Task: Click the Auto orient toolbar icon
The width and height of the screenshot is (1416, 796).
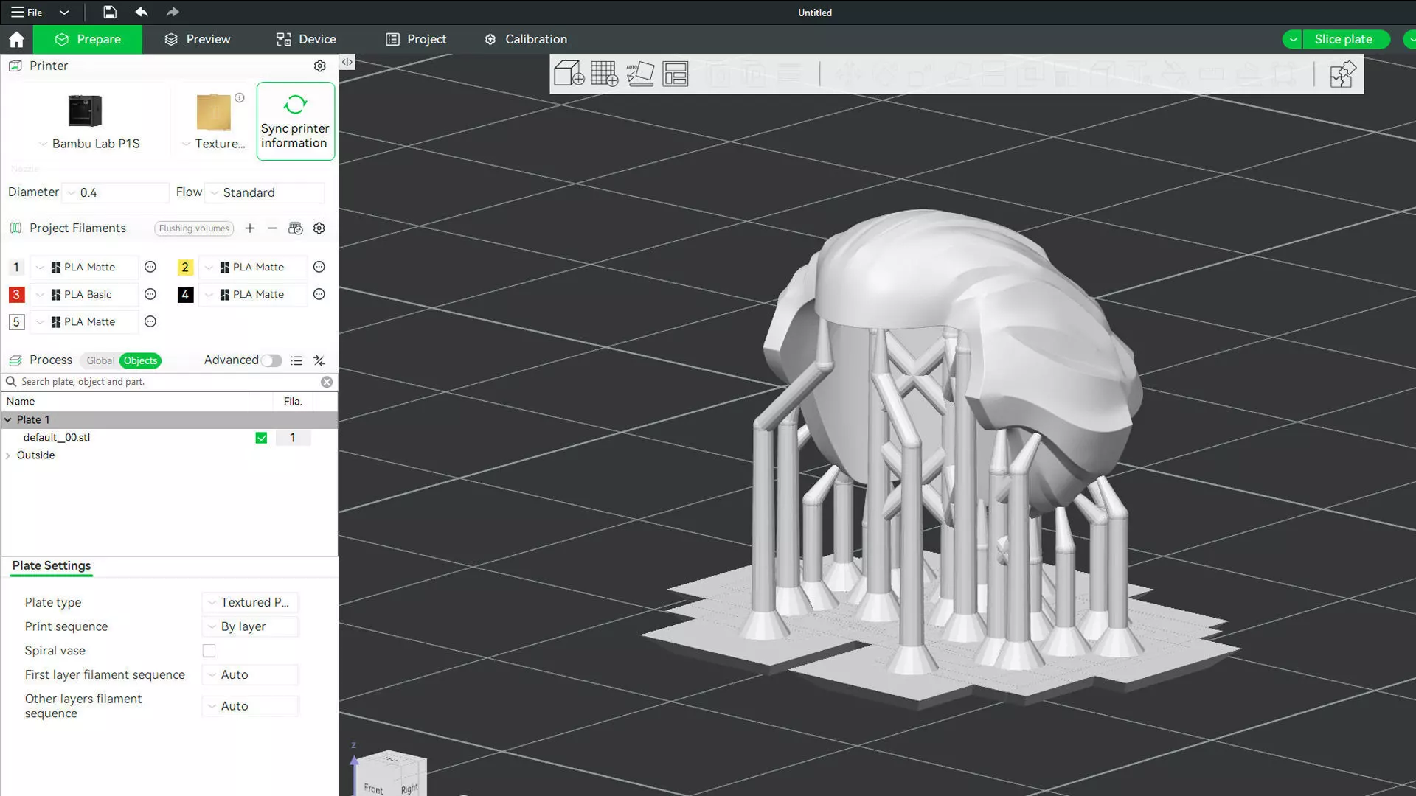Action: [x=639, y=74]
